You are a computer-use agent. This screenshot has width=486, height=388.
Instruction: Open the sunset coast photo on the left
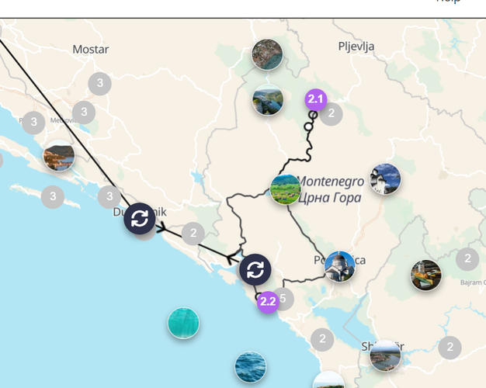pyautogui.click(x=60, y=157)
